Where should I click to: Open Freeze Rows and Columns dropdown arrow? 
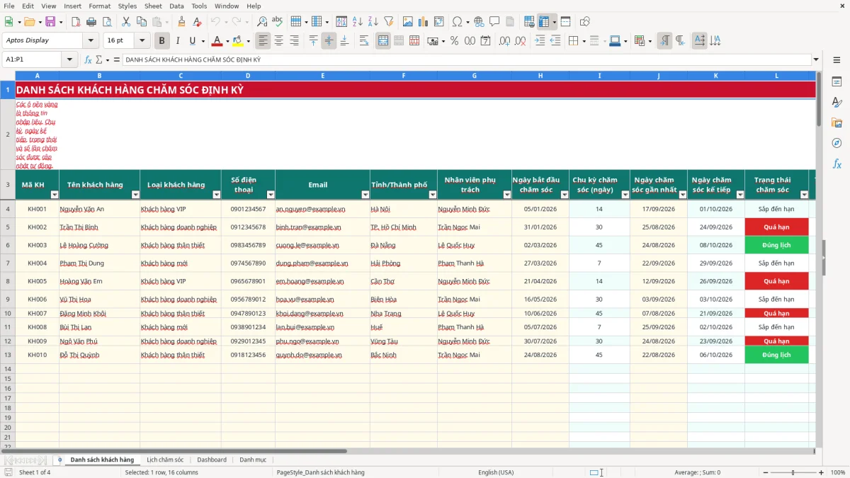click(555, 22)
